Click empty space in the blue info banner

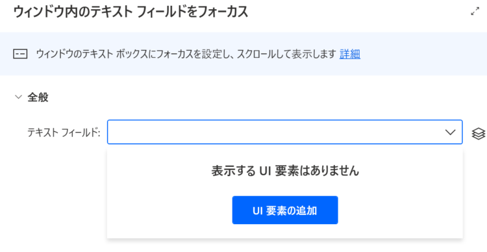click(x=423, y=54)
